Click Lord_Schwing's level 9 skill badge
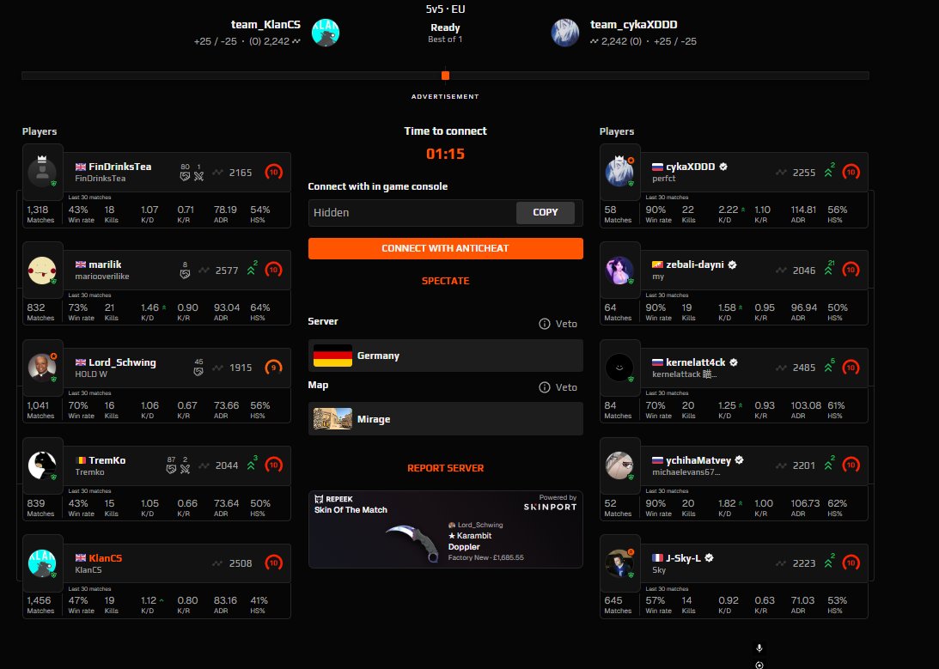939x669 pixels. 274,368
